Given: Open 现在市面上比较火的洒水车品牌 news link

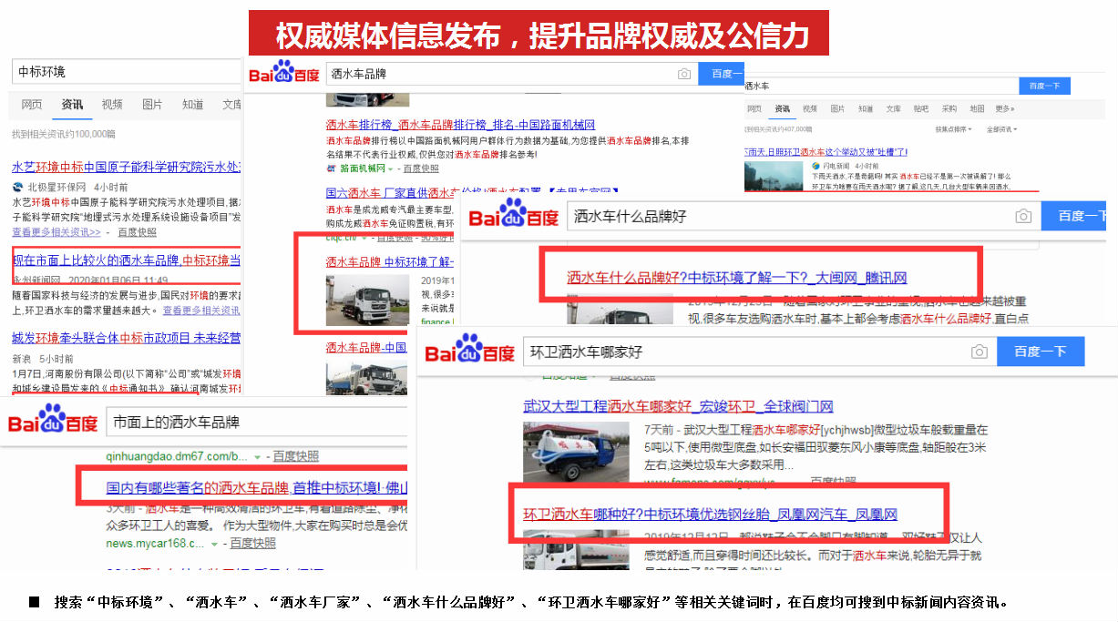Looking at the screenshot, I should [127, 260].
